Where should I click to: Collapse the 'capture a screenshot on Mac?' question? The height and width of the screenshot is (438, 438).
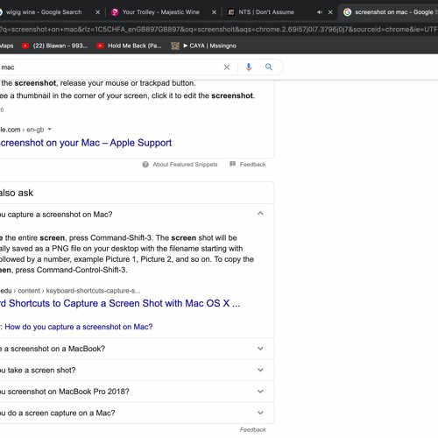(260, 214)
